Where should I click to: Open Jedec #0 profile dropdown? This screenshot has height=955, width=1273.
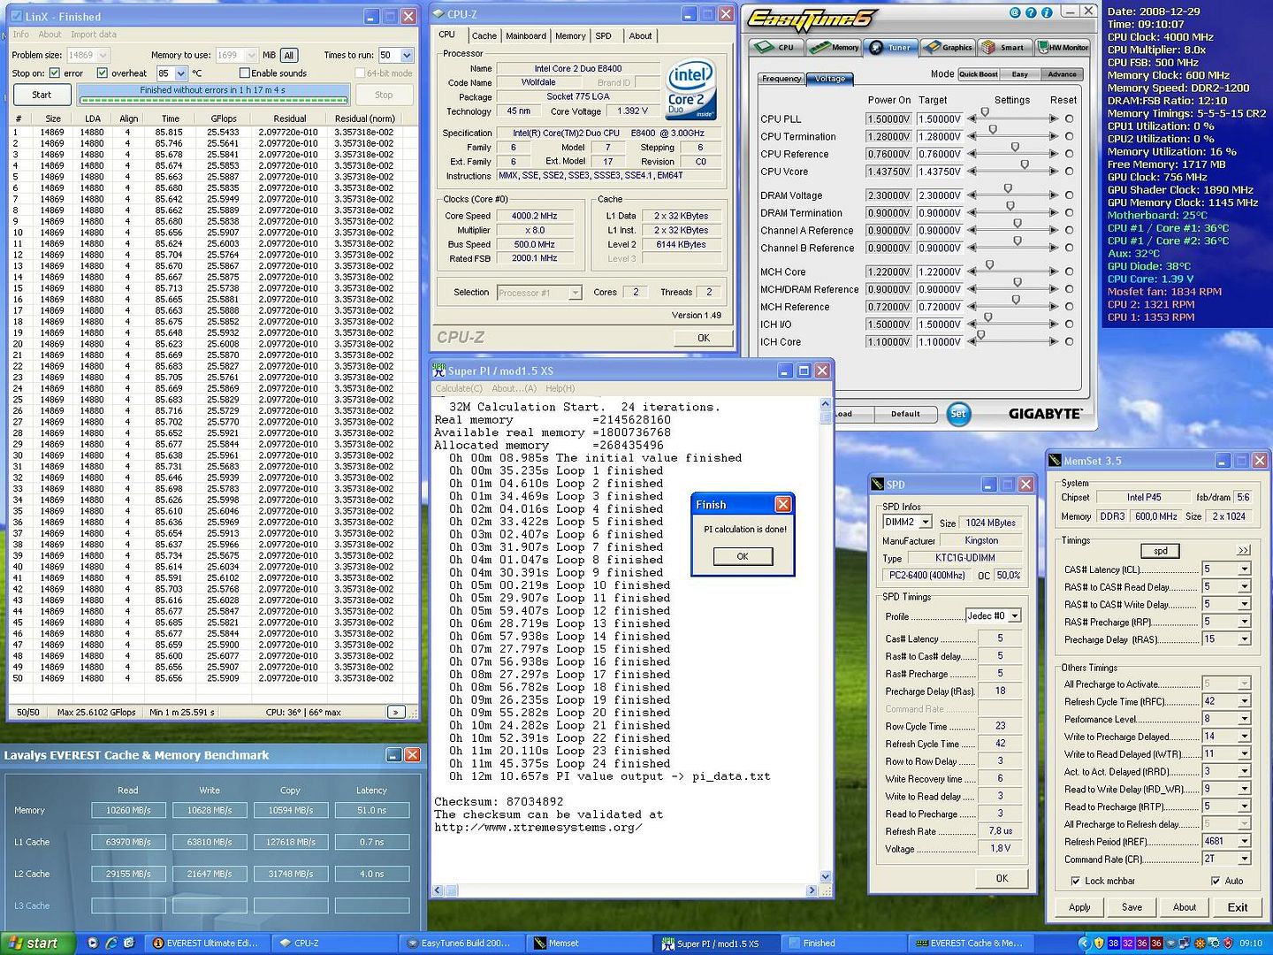(x=1015, y=615)
